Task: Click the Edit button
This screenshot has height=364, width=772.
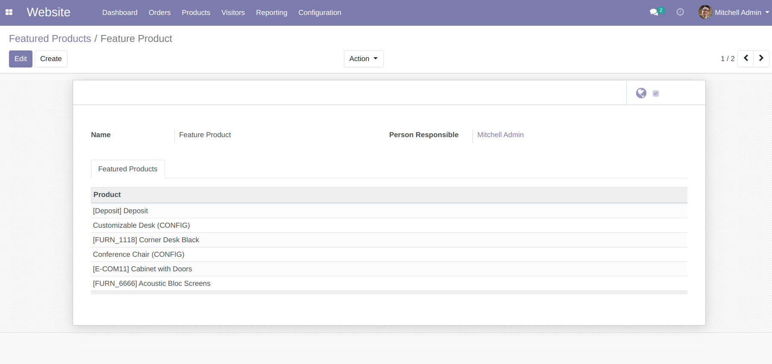Action: click(21, 59)
